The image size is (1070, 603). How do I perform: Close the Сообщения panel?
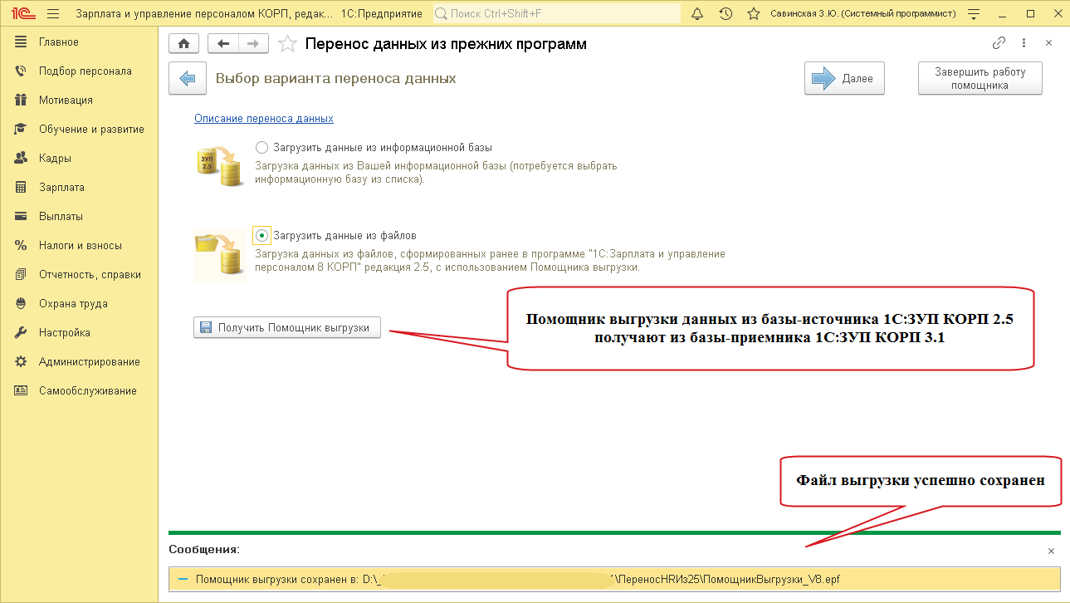[1051, 551]
